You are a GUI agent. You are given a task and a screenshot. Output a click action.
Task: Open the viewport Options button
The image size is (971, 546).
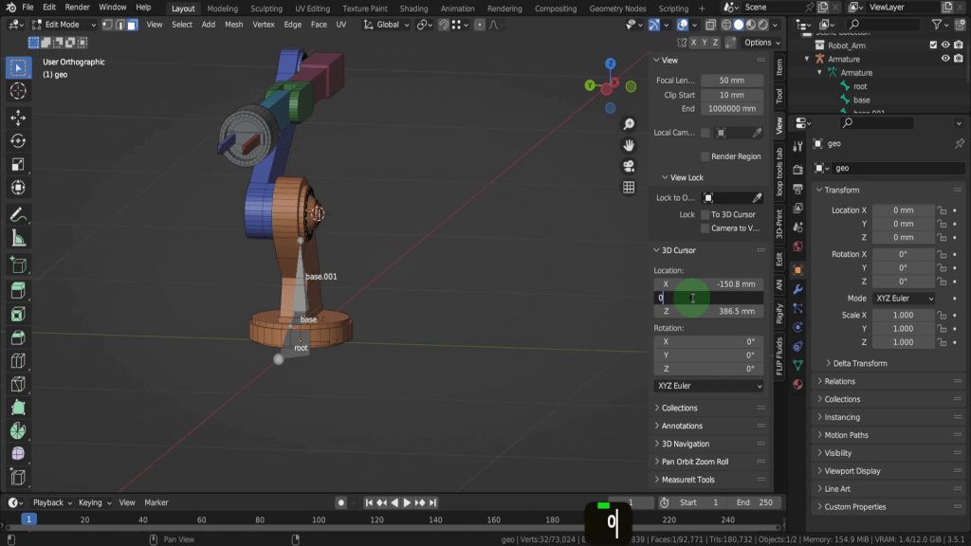(x=760, y=43)
